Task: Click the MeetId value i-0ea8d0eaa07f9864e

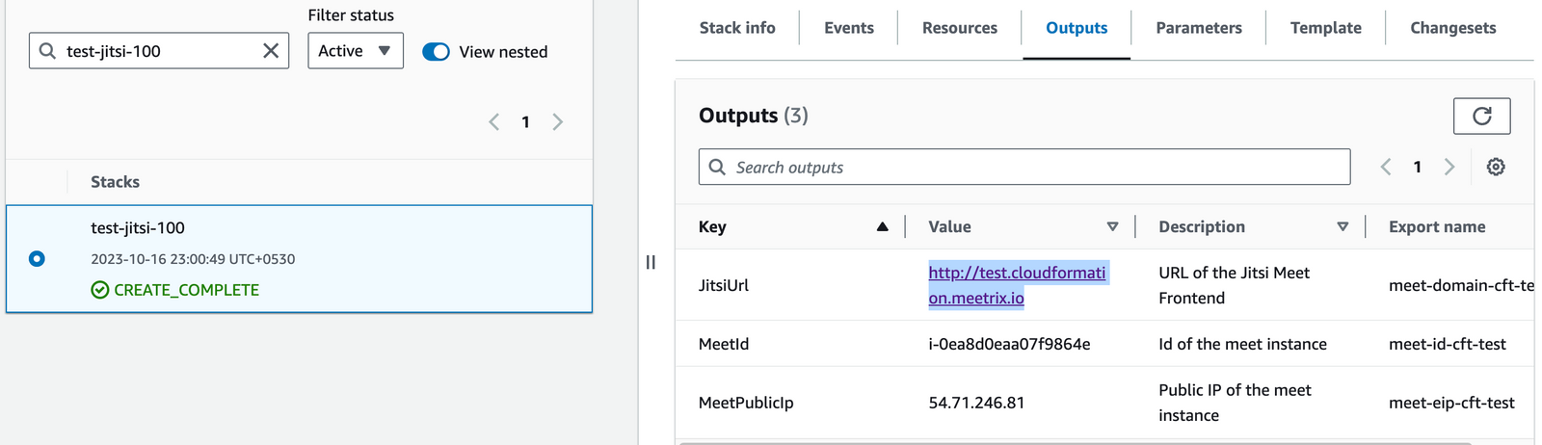Action: point(1009,344)
